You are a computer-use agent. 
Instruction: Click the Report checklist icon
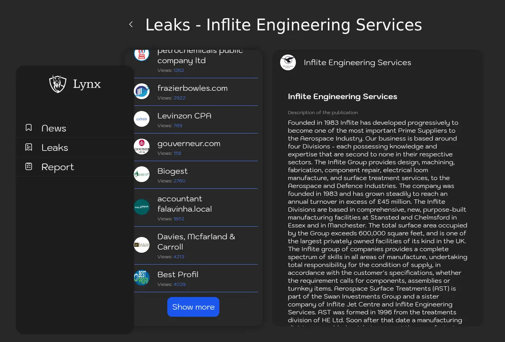tap(29, 167)
